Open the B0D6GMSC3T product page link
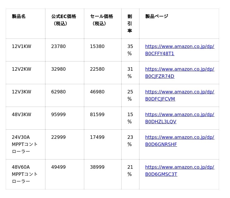 click(x=179, y=171)
